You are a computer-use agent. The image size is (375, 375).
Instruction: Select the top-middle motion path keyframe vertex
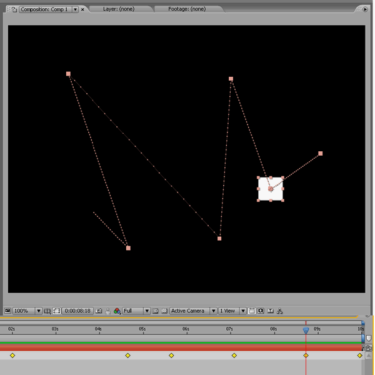tap(231, 79)
